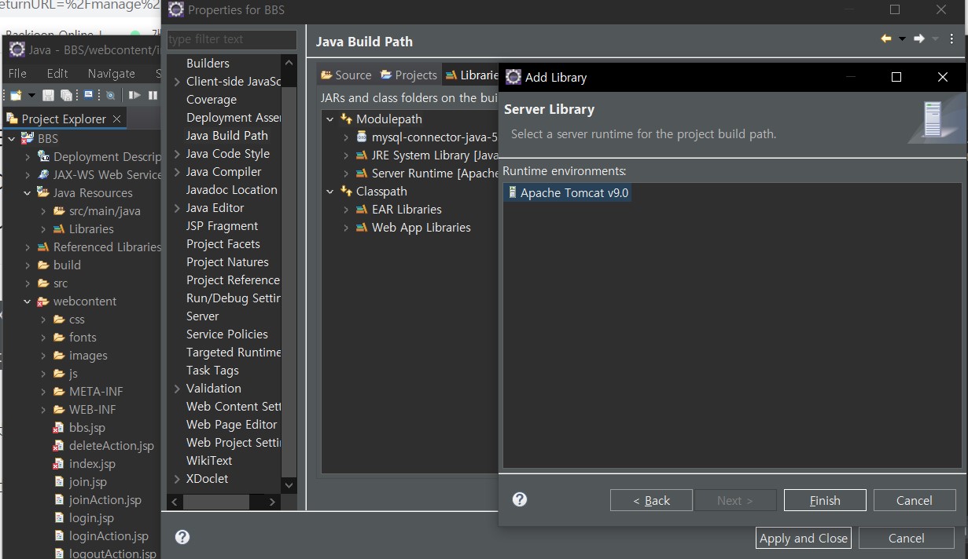Viewport: 968px width, 559px height.
Task: Select Java Build Path in properties list
Action: point(226,136)
